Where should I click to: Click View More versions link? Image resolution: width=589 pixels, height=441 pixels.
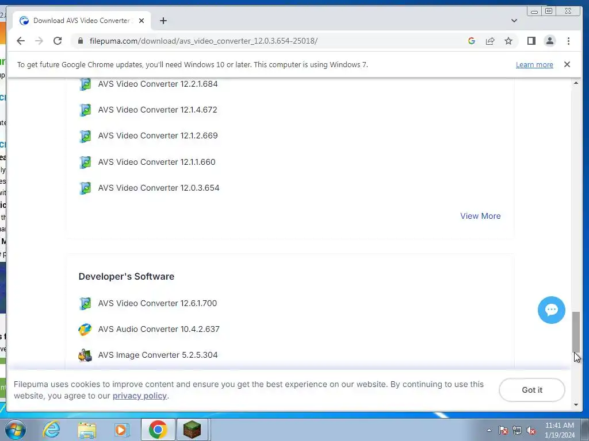point(480,216)
